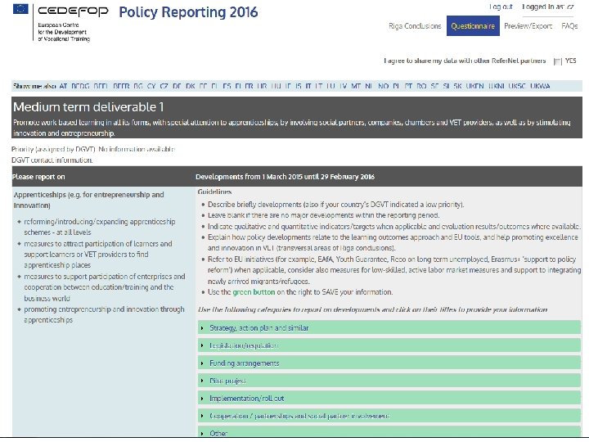Click the 'DGVT contact information' text
The image size is (589, 442).
(x=52, y=160)
